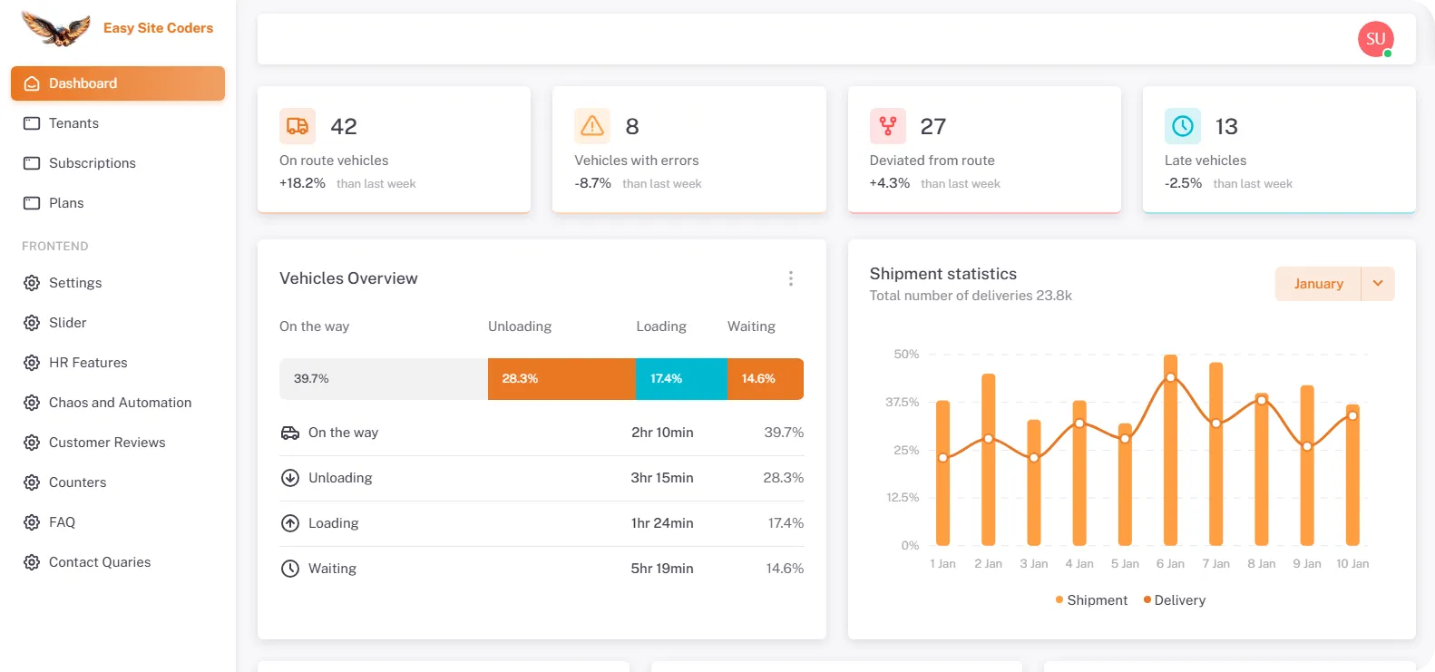Select the Dashboard sidebar item
Viewport: 1435px width, 672px height.
click(x=118, y=83)
